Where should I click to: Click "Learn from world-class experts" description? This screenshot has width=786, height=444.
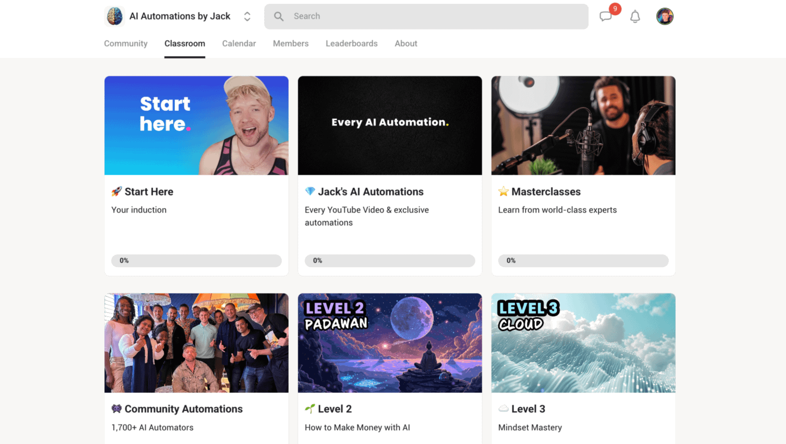[558, 210]
